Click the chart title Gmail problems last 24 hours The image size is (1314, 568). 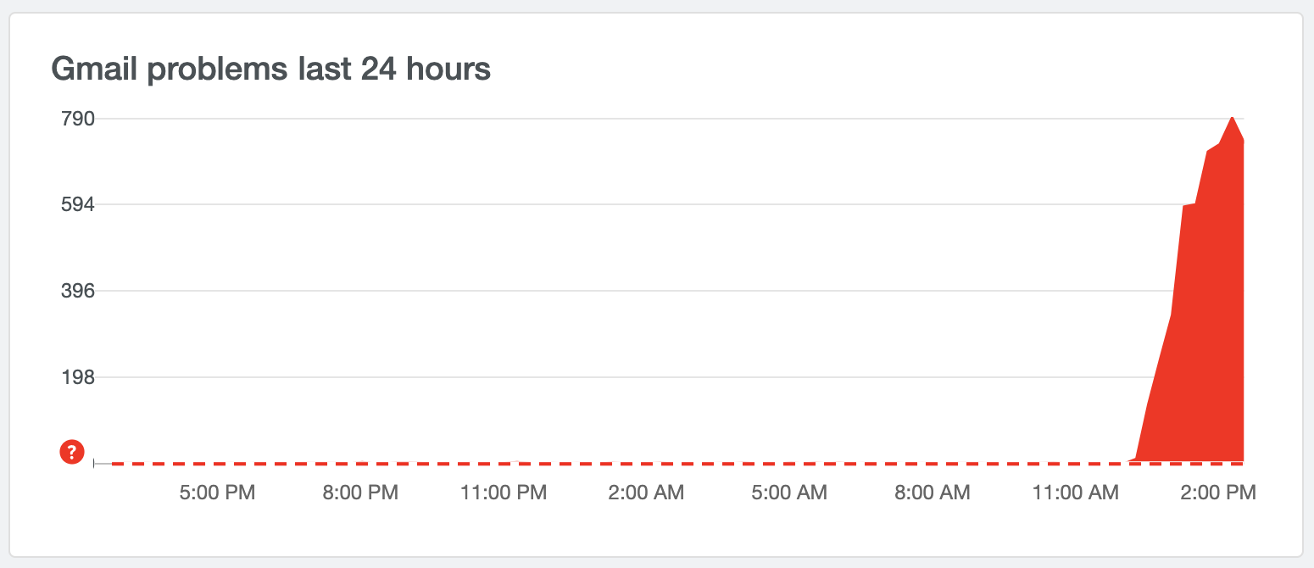[x=271, y=69]
